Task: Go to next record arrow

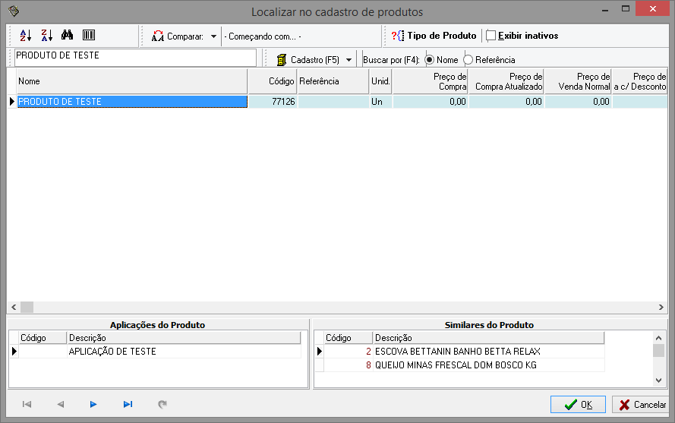Action: (93, 405)
